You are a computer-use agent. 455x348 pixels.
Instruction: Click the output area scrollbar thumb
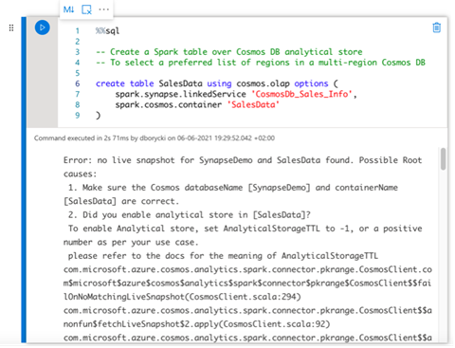point(443,158)
